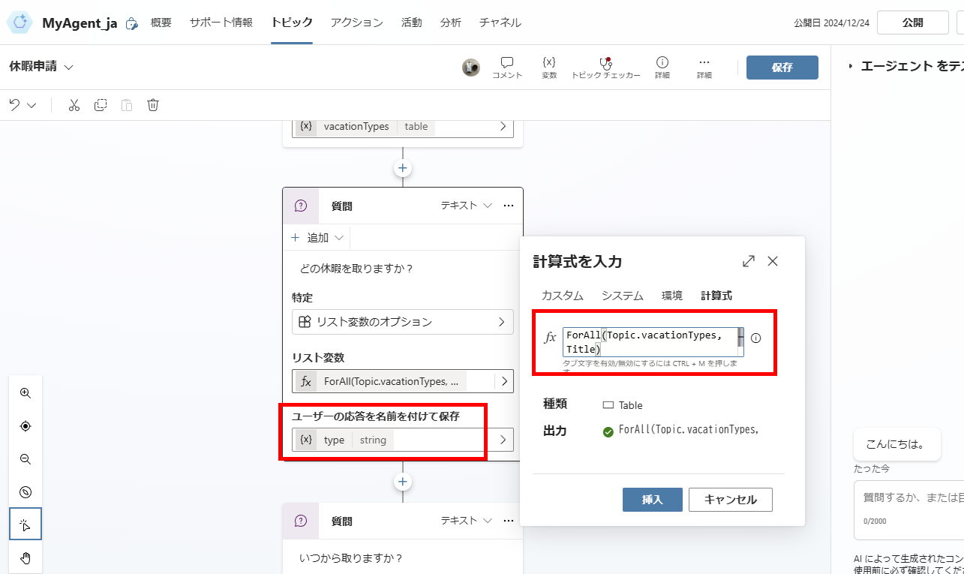Open the minimap compass icon
The image size is (964, 574).
coord(25,491)
